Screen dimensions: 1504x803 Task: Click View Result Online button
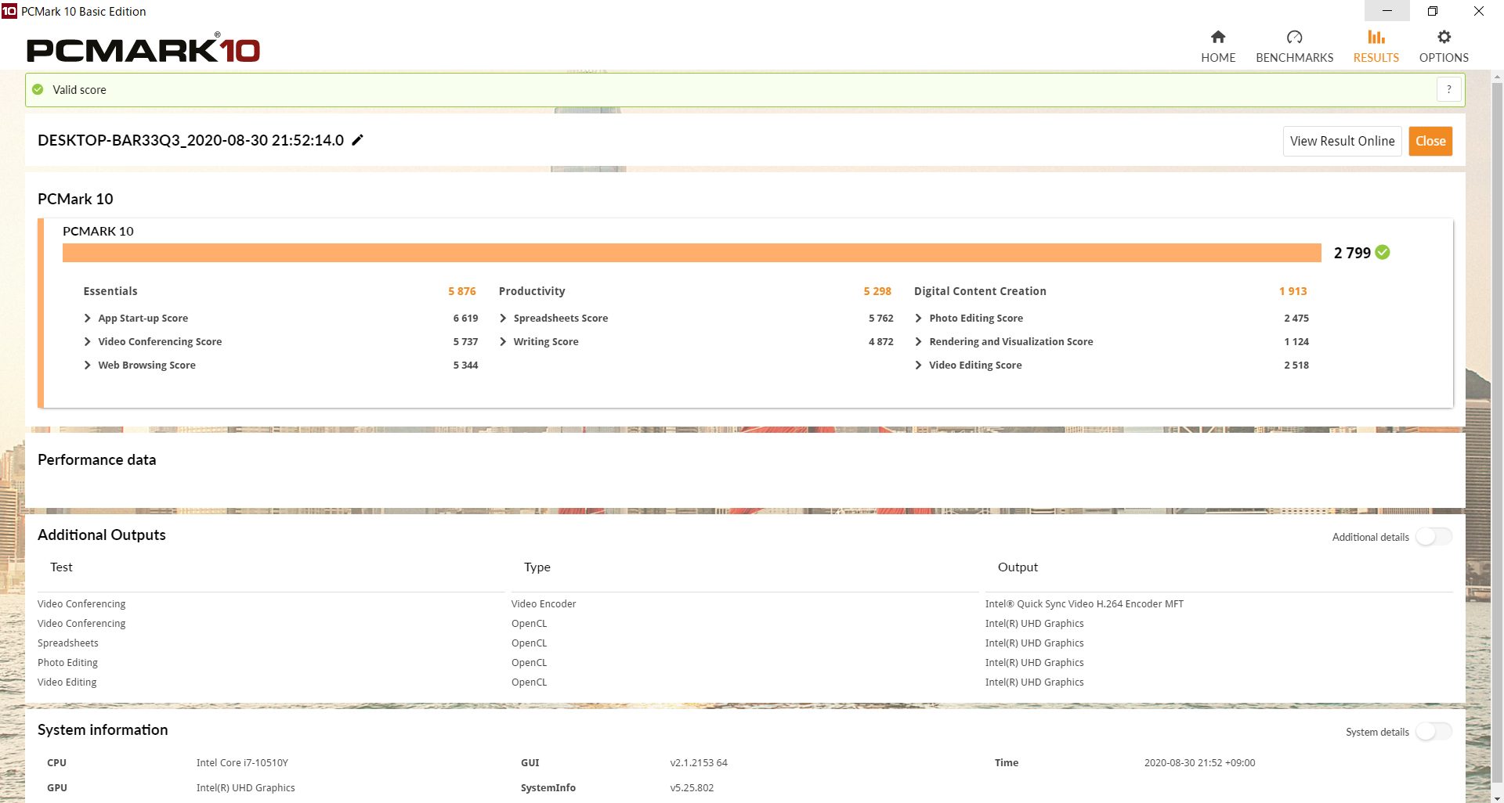[1342, 141]
